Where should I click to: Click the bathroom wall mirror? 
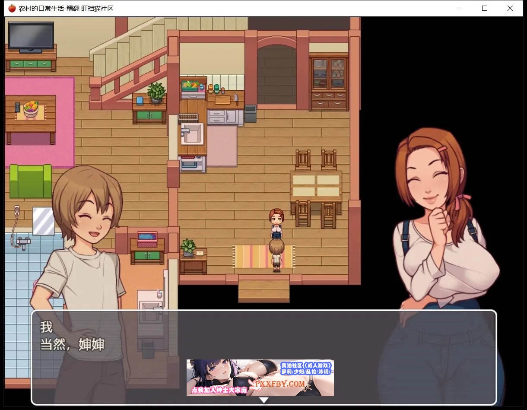click(x=44, y=221)
